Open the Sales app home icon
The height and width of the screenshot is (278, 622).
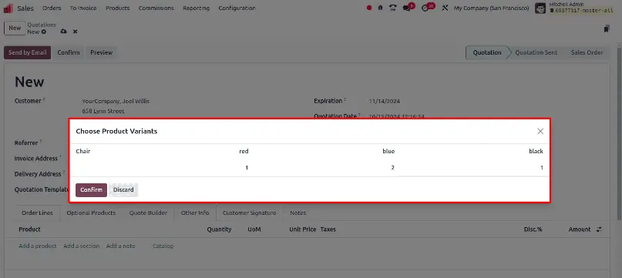click(x=8, y=8)
